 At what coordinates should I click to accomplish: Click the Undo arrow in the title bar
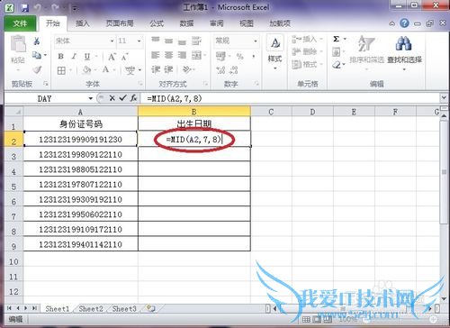point(38,8)
